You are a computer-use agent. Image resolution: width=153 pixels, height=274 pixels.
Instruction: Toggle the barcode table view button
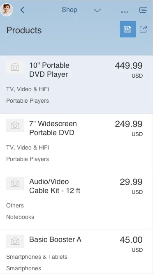128,29
